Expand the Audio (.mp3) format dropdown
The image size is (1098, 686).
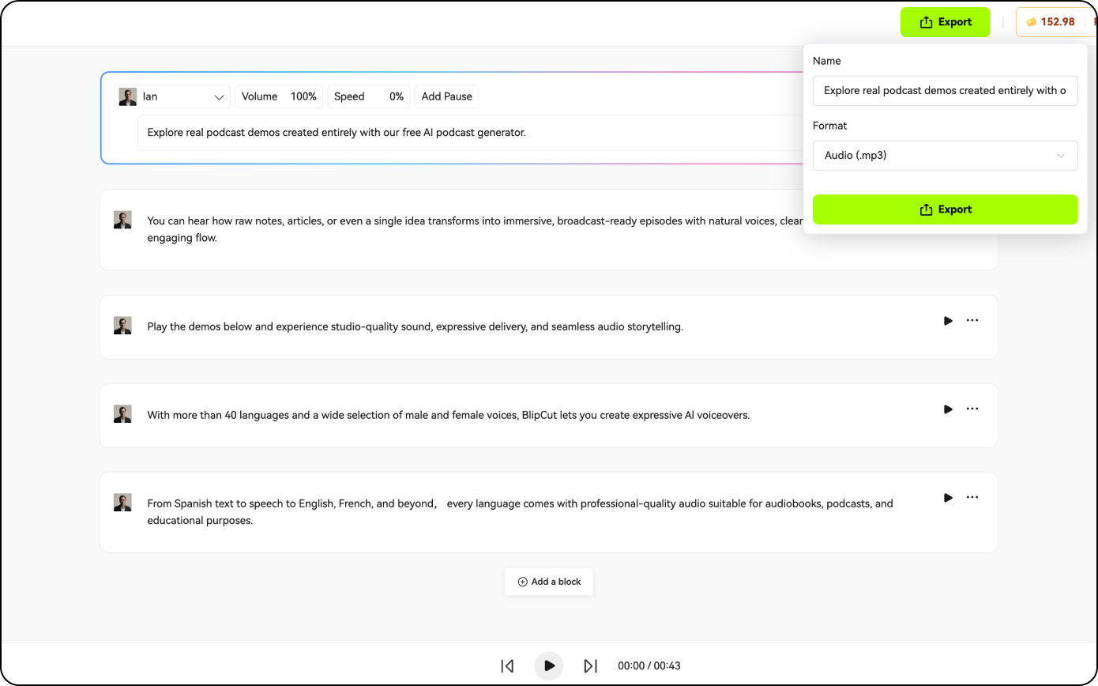945,156
